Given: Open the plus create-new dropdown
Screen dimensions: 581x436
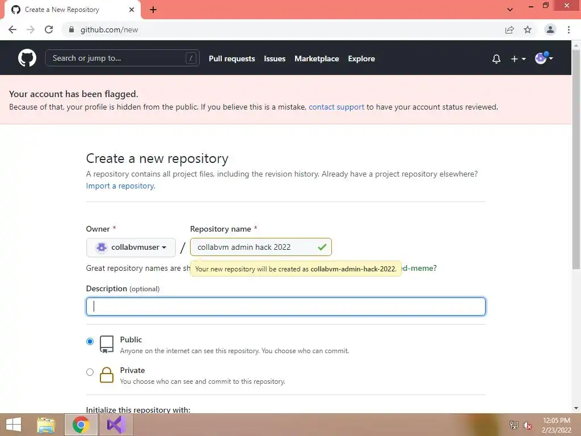Looking at the screenshot, I should pos(518,58).
